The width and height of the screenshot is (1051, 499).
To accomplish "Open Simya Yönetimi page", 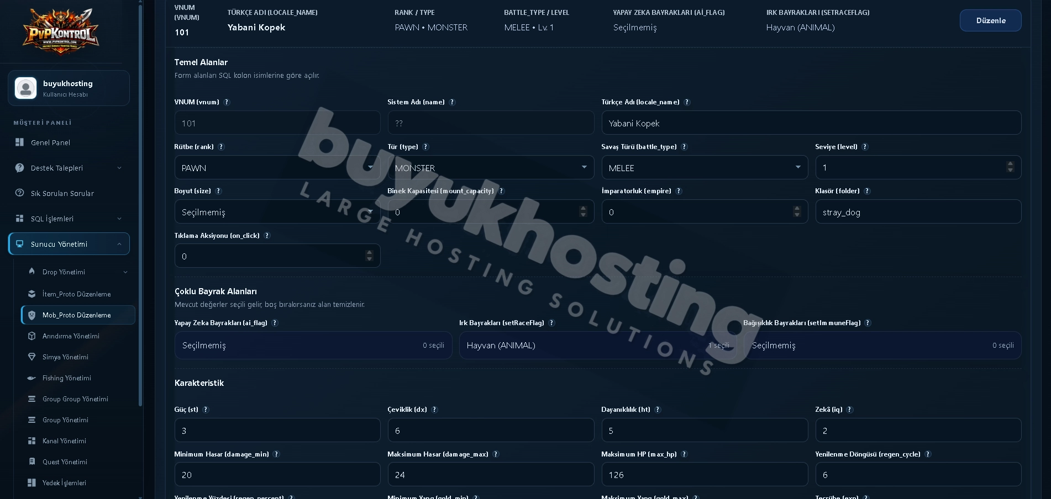I will [x=78, y=357].
